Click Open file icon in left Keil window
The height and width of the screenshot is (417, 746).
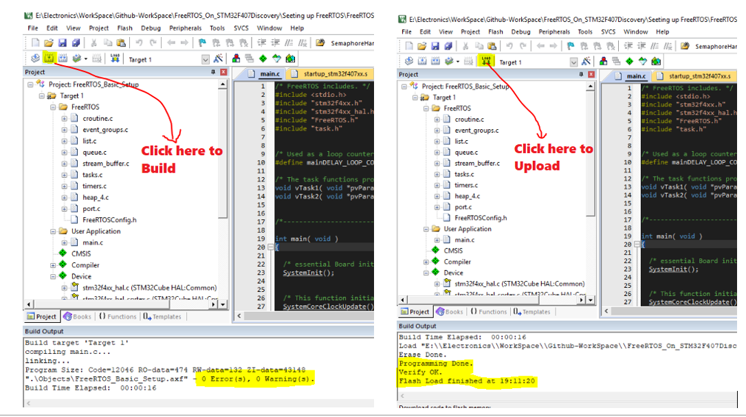49,43
